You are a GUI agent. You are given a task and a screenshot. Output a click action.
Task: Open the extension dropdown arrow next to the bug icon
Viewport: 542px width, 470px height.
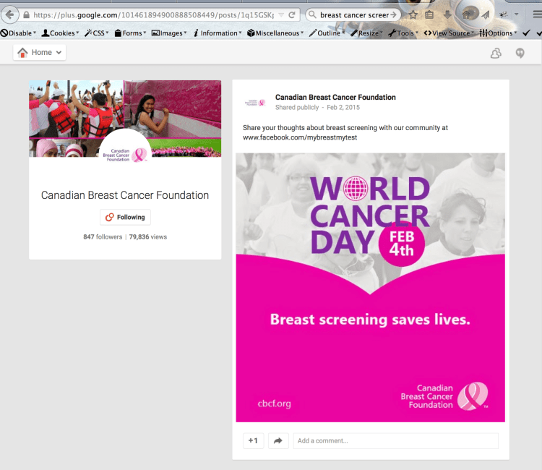click(517, 14)
